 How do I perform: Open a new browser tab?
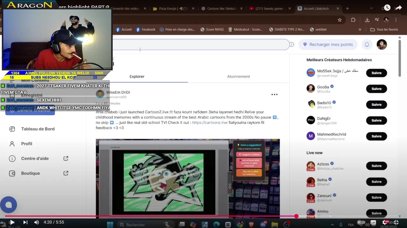347,9
